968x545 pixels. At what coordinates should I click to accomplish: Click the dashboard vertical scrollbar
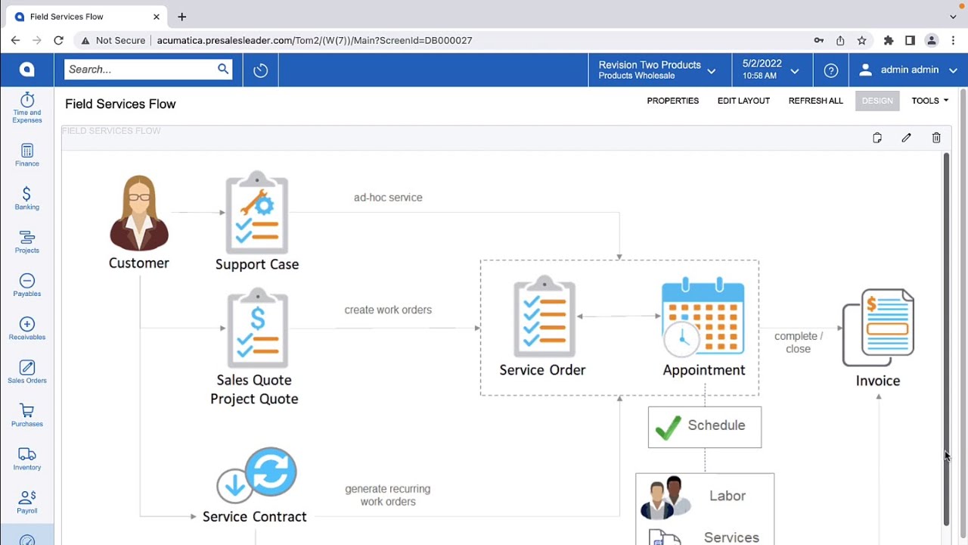click(x=946, y=339)
